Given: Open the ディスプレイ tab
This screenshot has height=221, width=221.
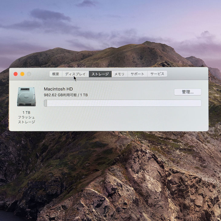Looking at the screenshot, I should pos(75,74).
